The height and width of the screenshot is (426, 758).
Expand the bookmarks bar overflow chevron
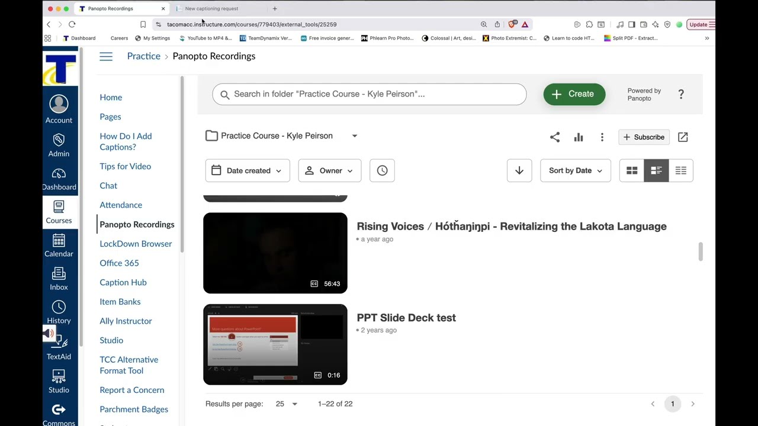coord(706,38)
